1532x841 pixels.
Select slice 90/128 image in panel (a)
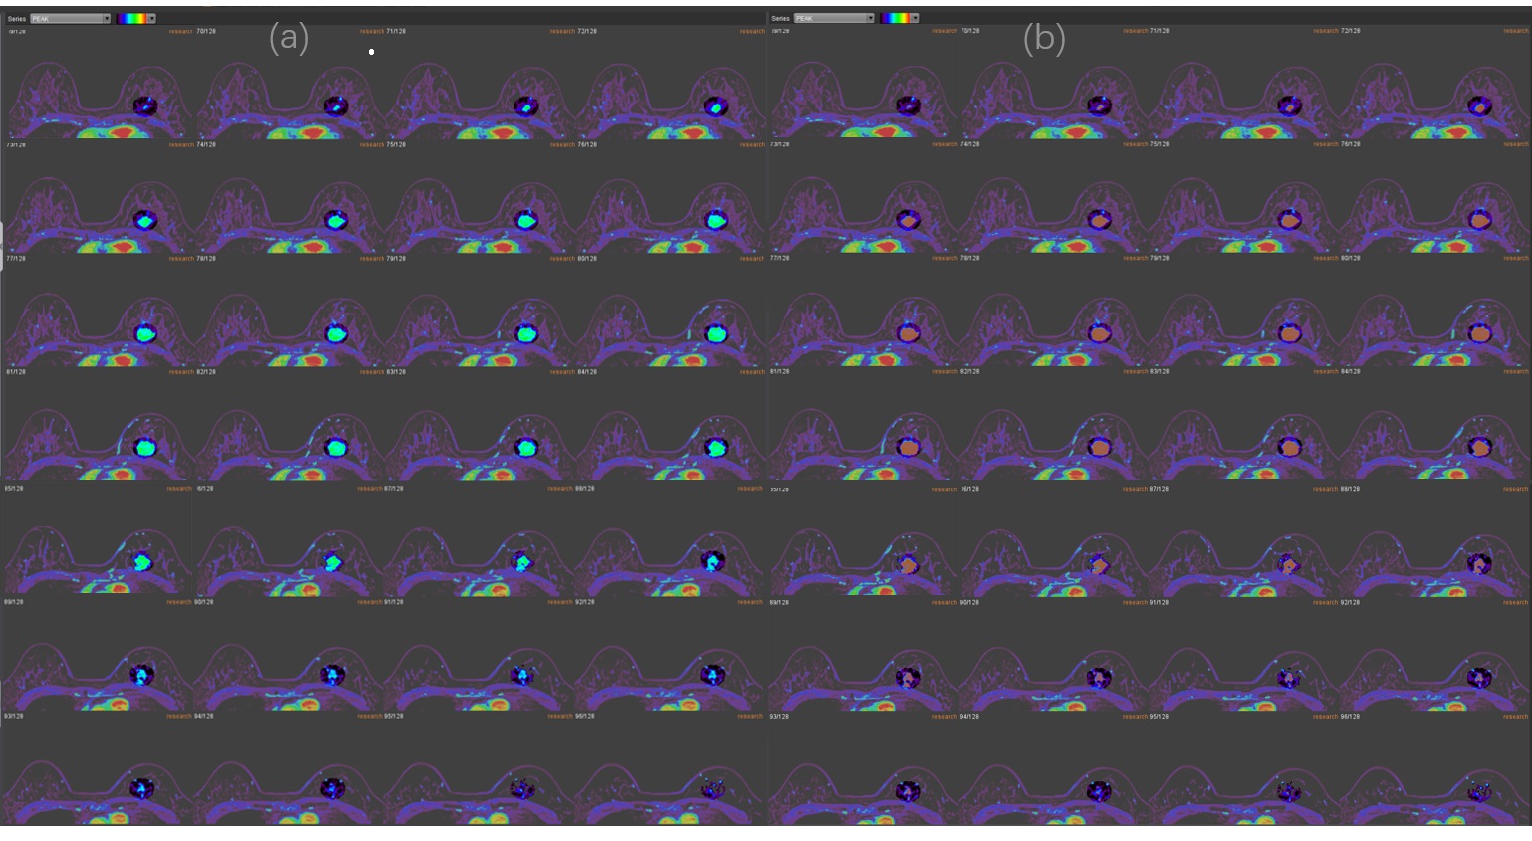tap(289, 665)
